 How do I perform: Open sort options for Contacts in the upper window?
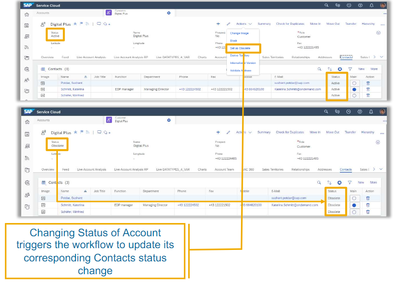[329, 69]
